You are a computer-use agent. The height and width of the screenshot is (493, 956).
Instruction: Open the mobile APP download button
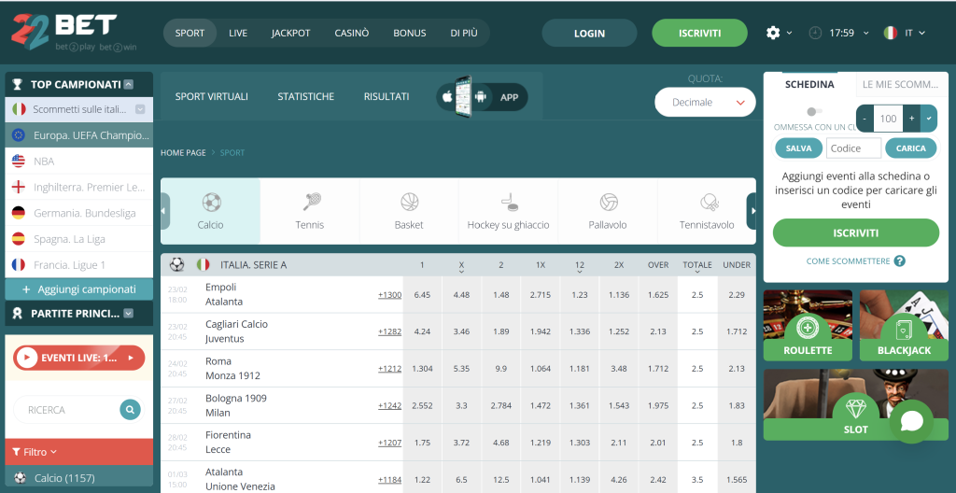point(483,96)
